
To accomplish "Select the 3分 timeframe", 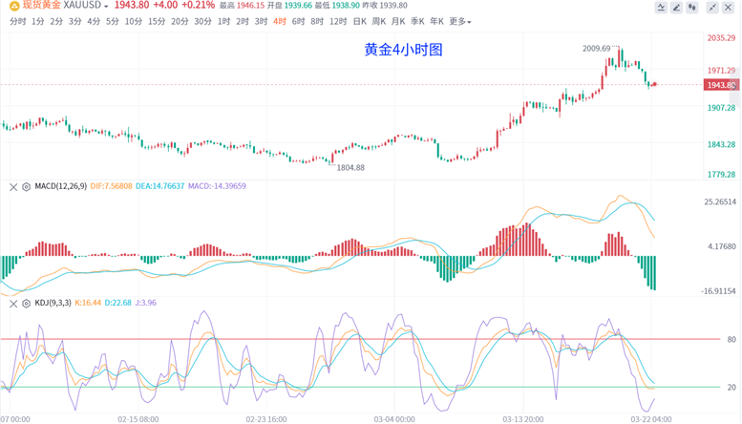I will click(x=74, y=21).
